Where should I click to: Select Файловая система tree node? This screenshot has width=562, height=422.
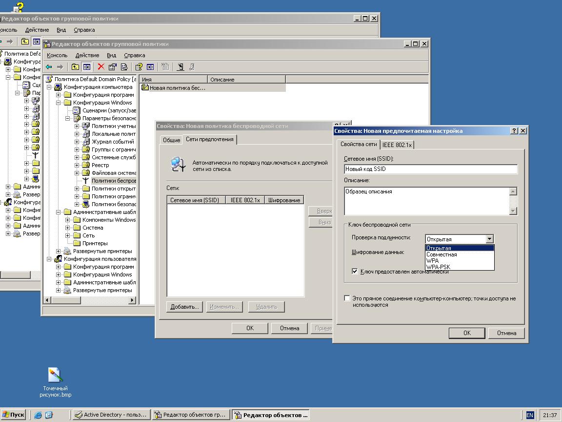point(109,173)
